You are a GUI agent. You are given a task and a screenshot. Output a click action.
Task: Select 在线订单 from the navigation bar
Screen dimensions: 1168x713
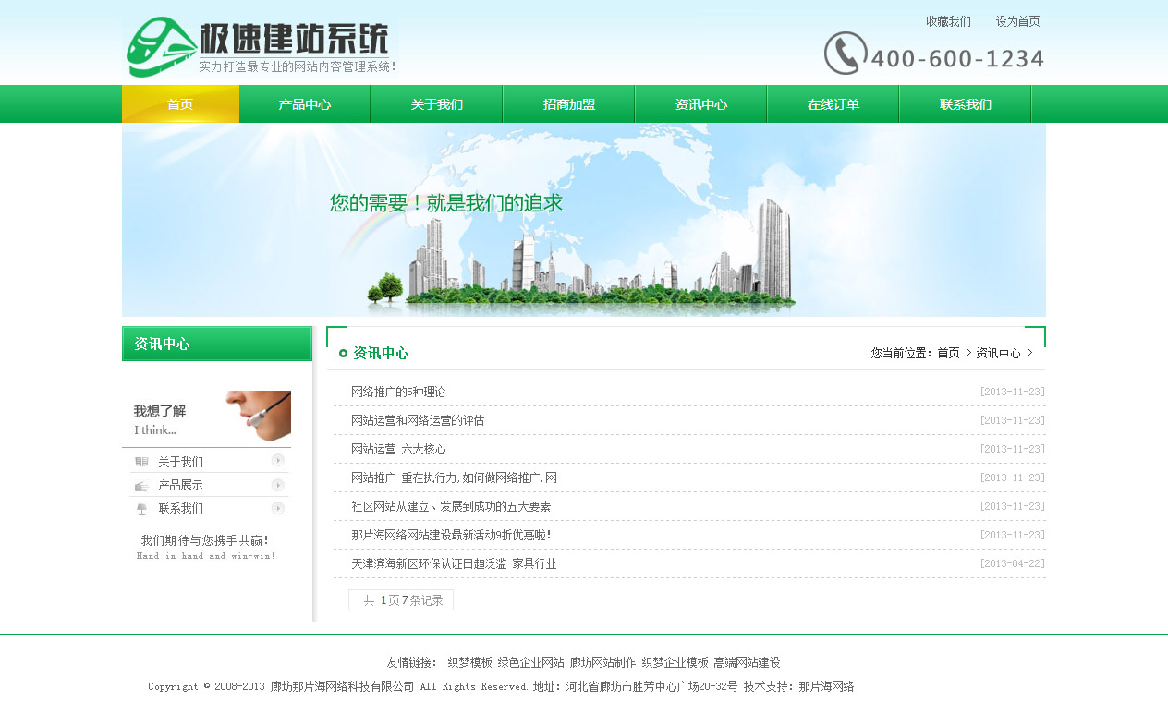(833, 104)
